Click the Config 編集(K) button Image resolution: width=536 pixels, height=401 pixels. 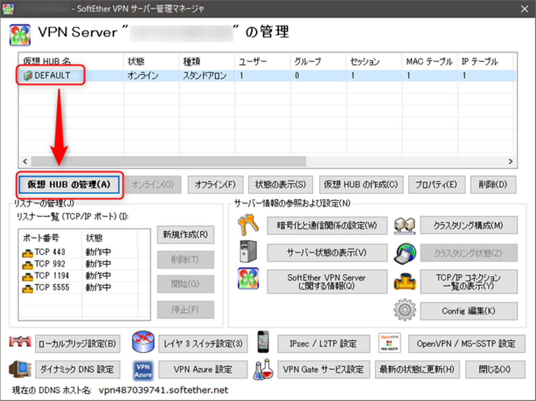point(469,311)
